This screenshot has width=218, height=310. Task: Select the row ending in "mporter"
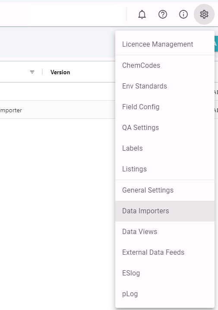57,110
